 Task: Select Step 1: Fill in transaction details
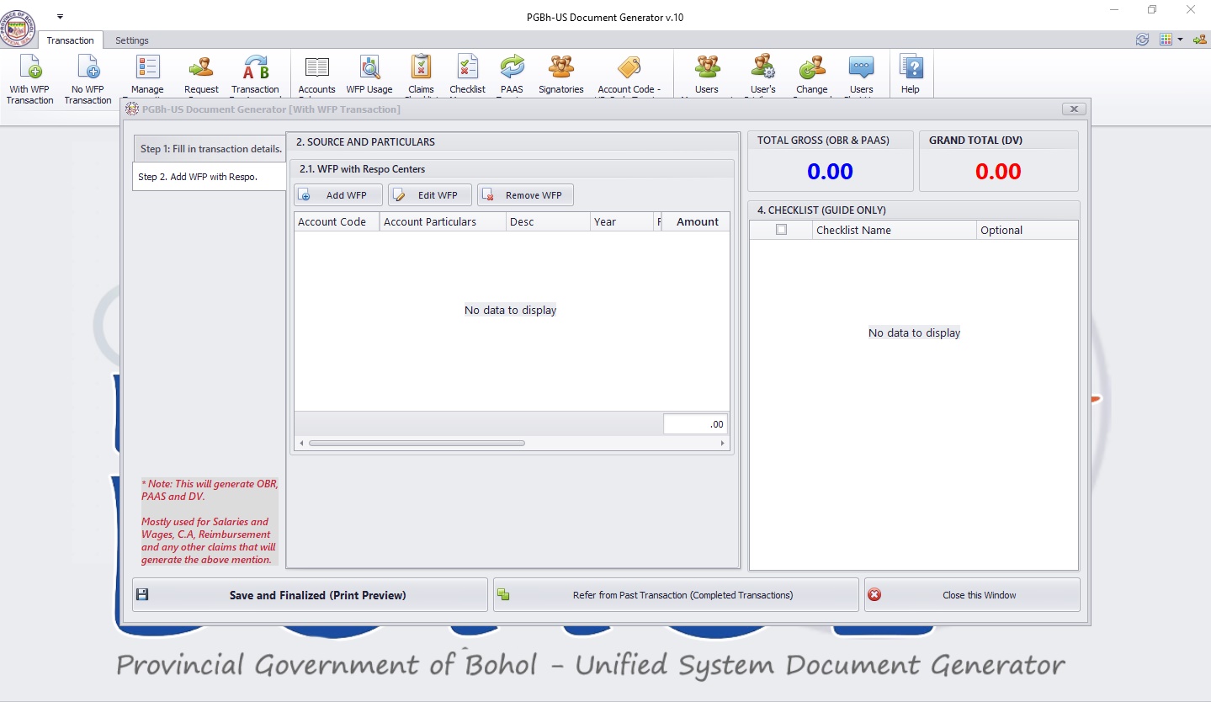pyautogui.click(x=210, y=149)
